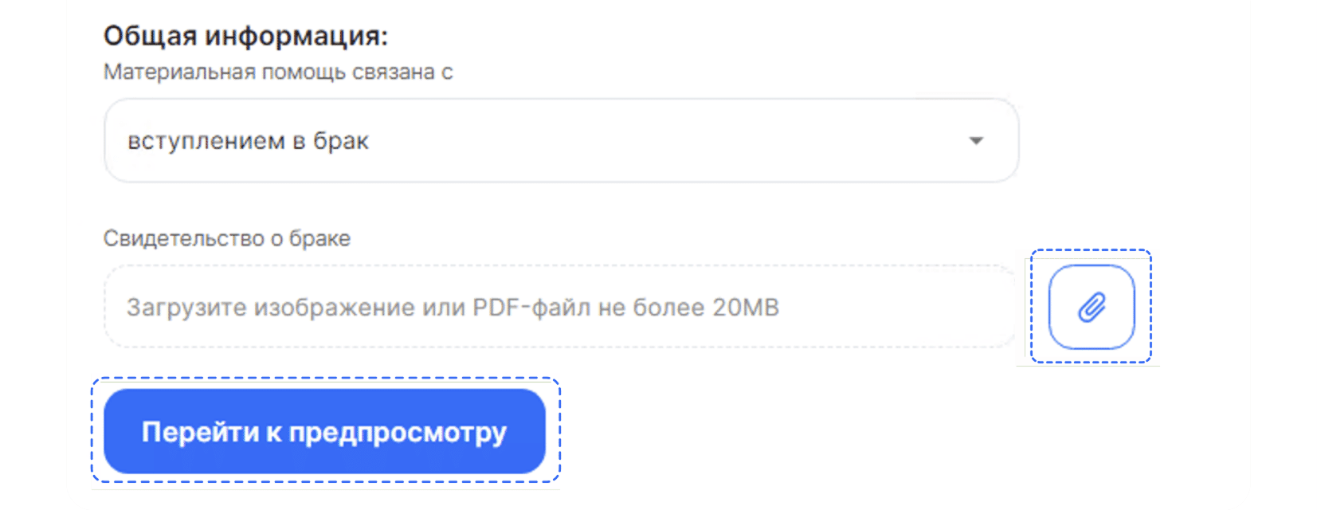This screenshot has width=1317, height=510.
Task: Click the 'вступлением в брак' selected value text
Action: [248, 141]
